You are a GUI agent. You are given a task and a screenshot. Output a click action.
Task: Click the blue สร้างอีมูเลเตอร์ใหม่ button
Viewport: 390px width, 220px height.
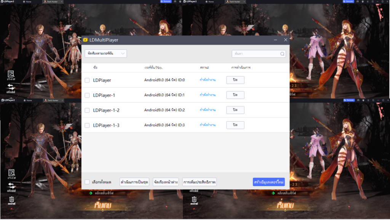(269, 182)
